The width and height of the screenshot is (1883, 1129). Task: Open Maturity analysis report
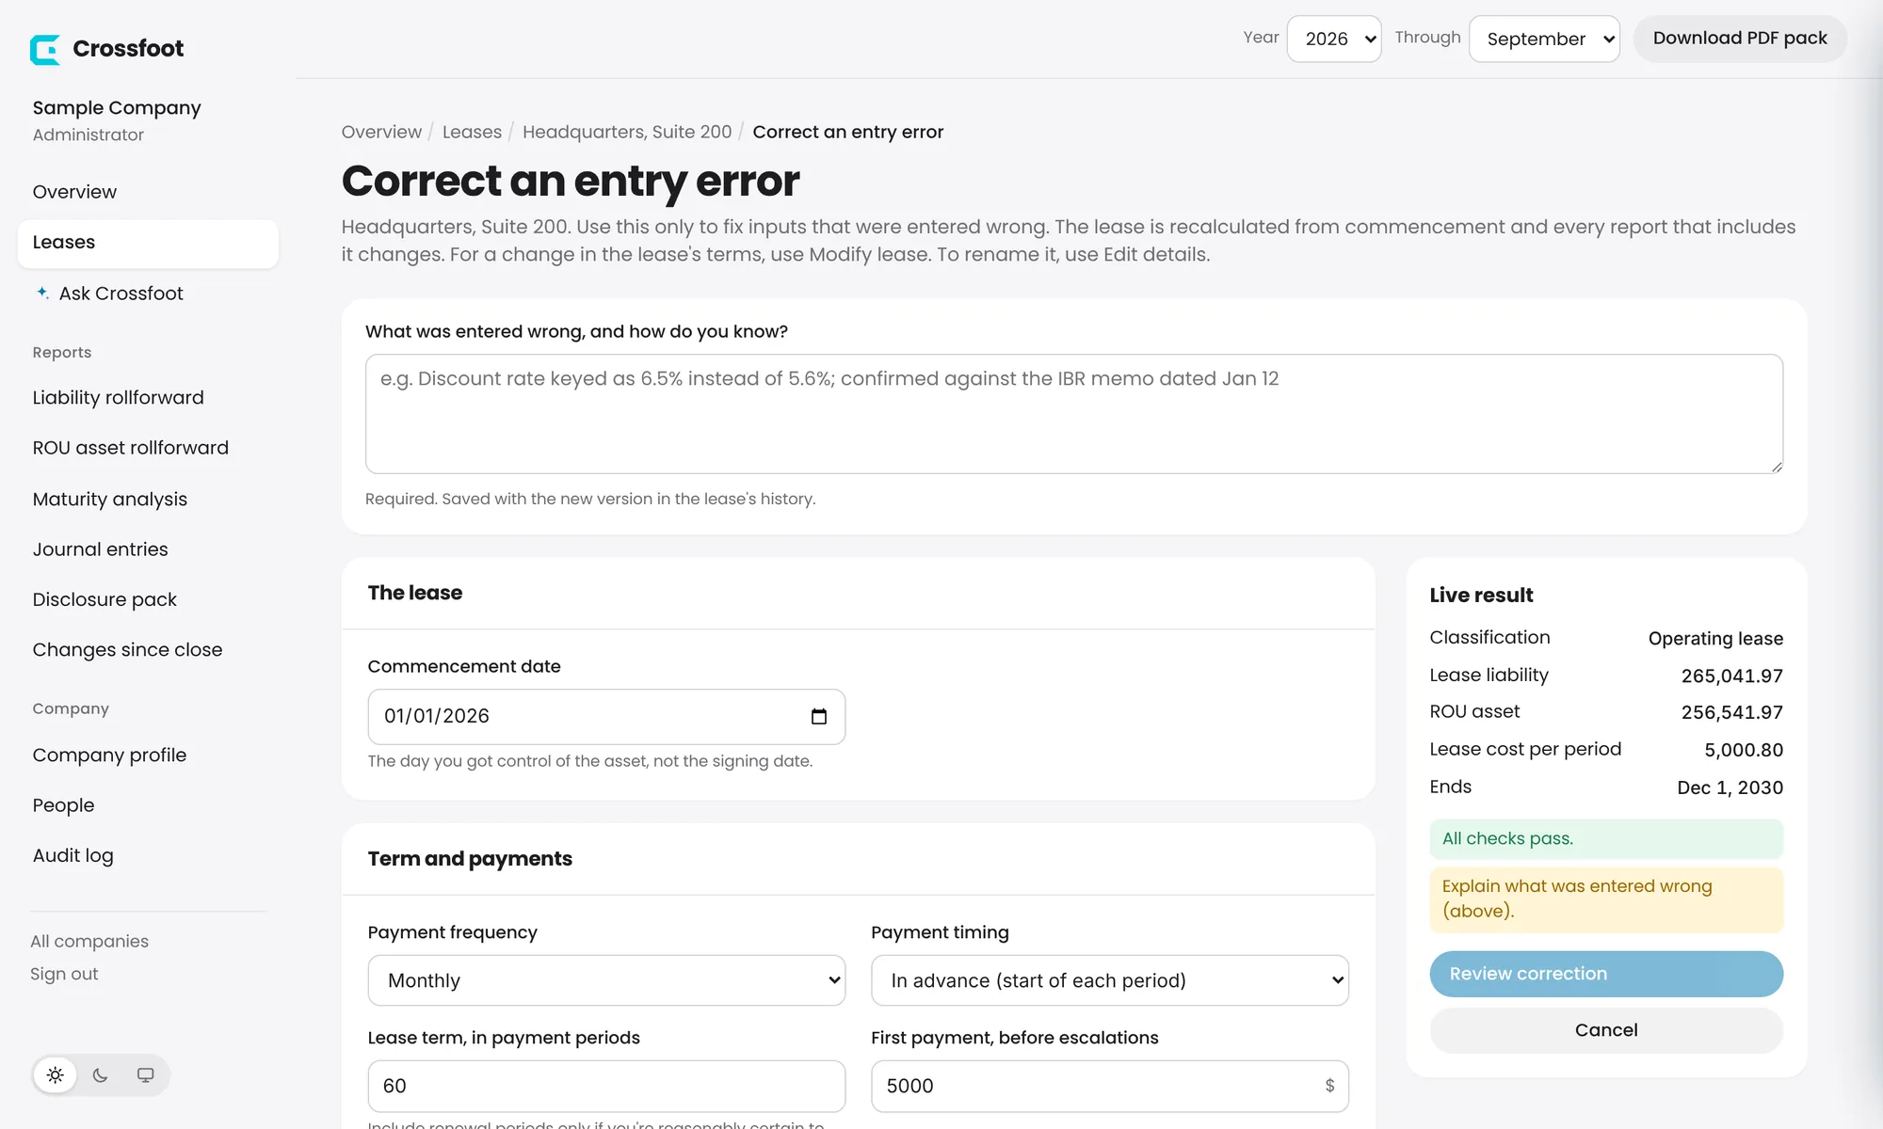[148, 499]
